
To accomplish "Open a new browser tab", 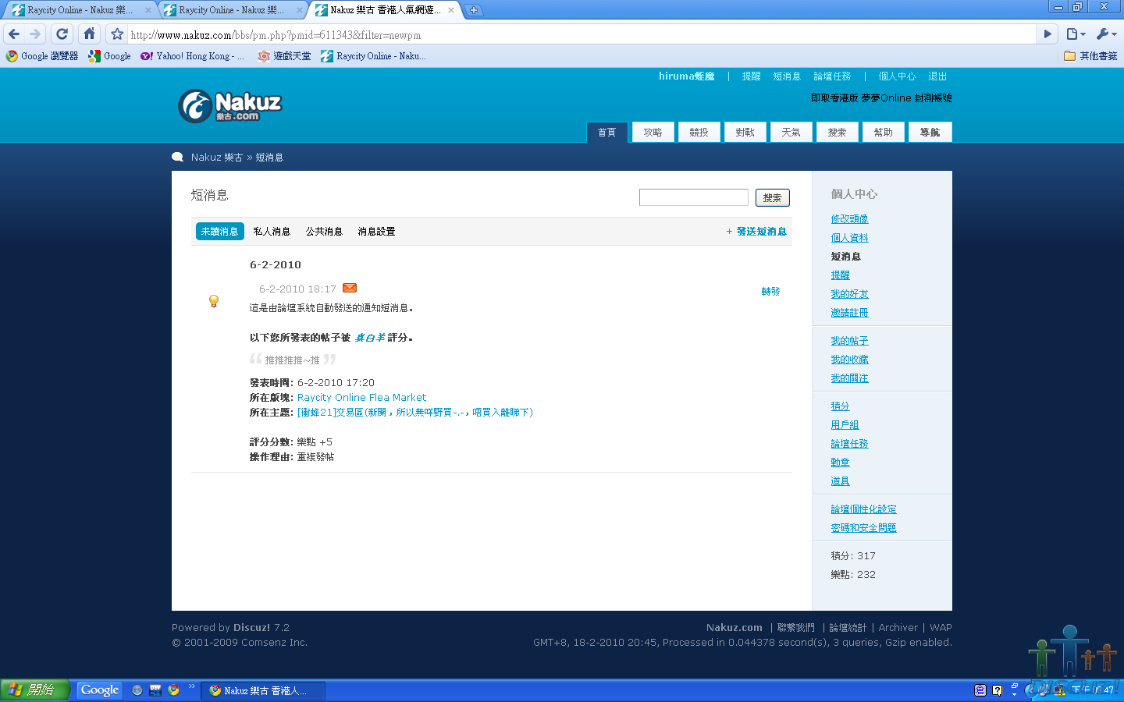I will point(474,10).
